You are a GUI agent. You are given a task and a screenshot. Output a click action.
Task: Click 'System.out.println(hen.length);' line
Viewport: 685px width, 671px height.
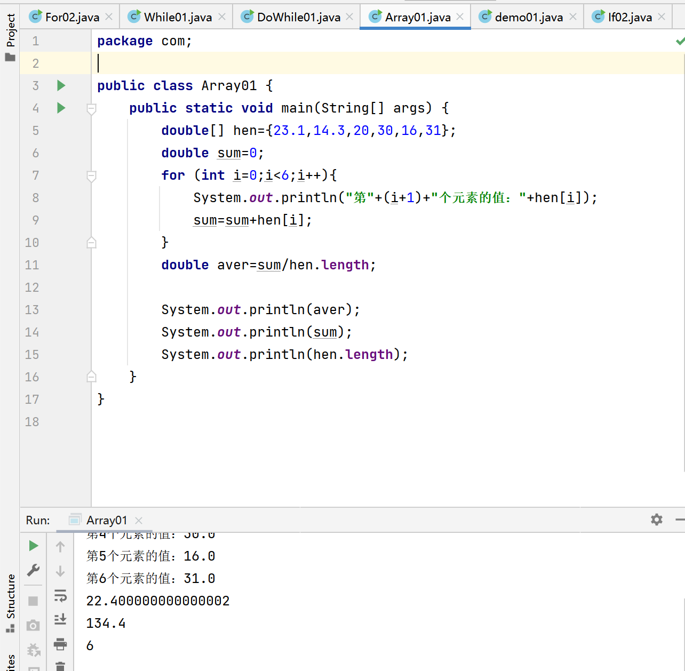(x=284, y=355)
